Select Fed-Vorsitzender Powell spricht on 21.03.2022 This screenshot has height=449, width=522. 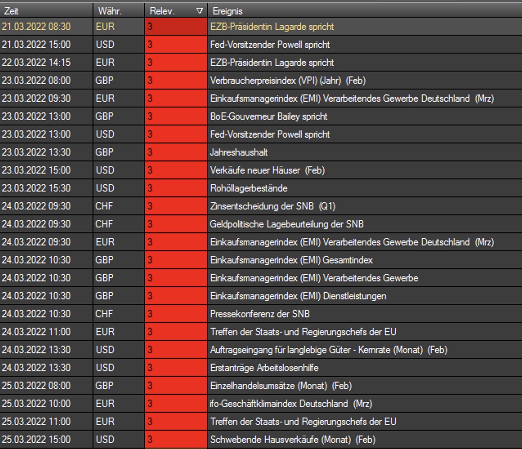pyautogui.click(x=270, y=44)
